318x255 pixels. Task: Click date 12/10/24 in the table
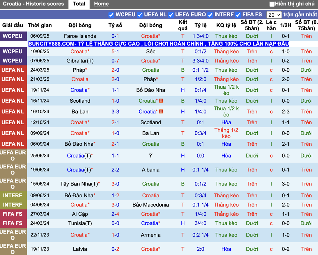pyautogui.click(x=40, y=122)
